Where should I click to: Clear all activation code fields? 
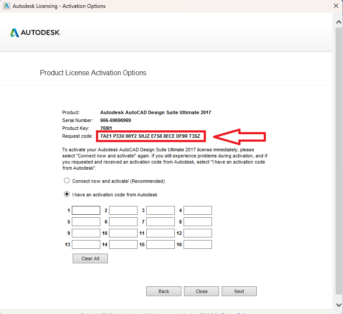[90, 258]
